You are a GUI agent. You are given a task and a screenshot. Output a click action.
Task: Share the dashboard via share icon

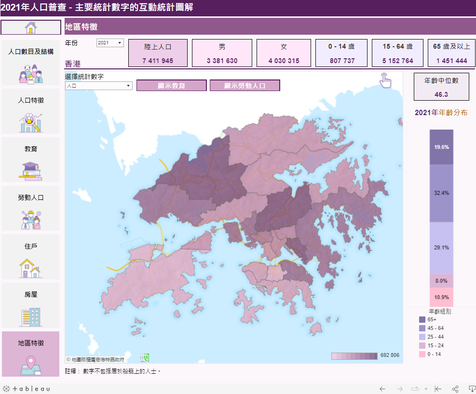[455, 389]
